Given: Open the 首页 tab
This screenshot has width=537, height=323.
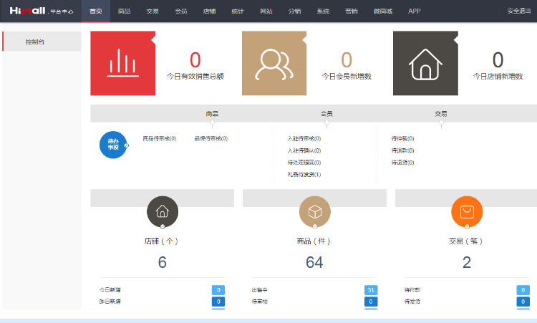Looking at the screenshot, I should click(x=96, y=11).
